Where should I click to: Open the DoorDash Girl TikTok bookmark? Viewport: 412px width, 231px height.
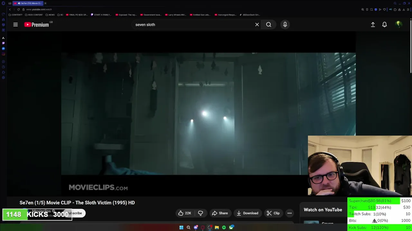click(250, 15)
